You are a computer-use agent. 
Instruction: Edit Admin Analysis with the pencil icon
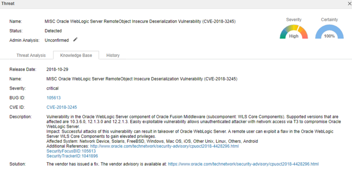pyautogui.click(x=75, y=40)
